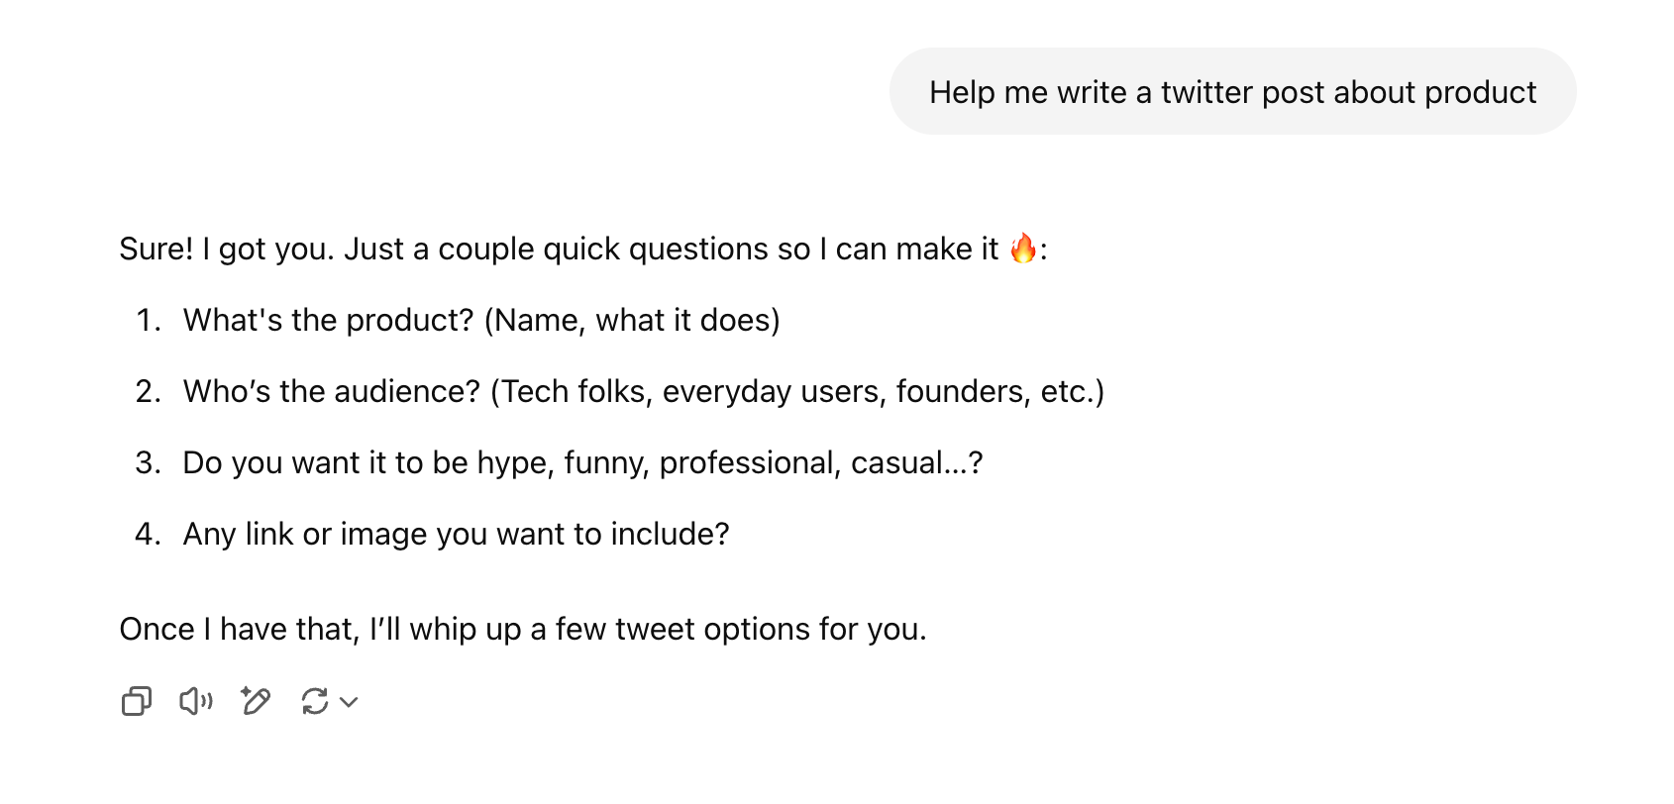Click "(Tech folks, everyday users, founders, etc.)" text

797,391
